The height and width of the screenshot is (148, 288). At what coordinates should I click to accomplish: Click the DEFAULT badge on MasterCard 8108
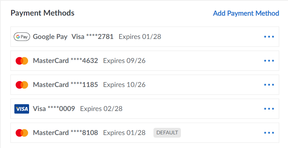point(167,133)
